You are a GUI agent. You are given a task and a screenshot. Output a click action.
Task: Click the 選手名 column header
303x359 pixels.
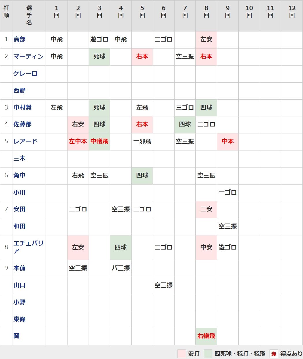pyautogui.click(x=29, y=16)
